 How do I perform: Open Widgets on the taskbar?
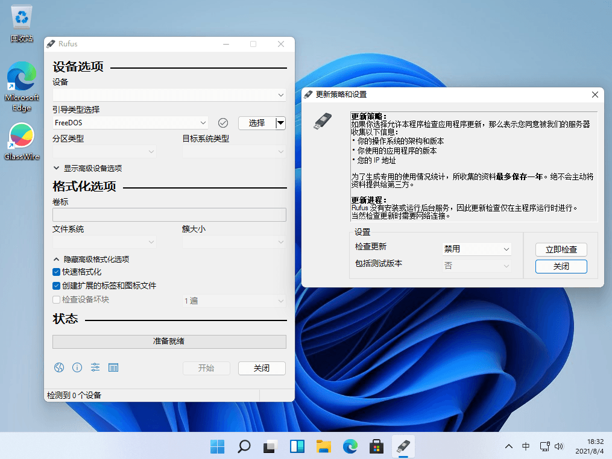click(x=297, y=446)
